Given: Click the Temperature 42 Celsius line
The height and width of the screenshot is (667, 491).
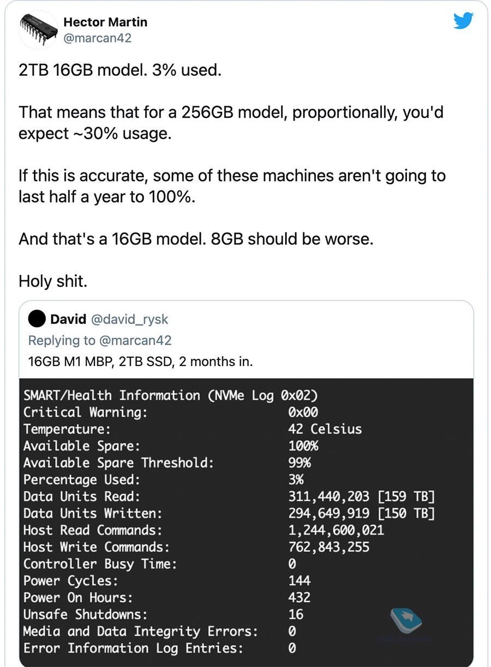Looking at the screenshot, I should click(325, 429).
